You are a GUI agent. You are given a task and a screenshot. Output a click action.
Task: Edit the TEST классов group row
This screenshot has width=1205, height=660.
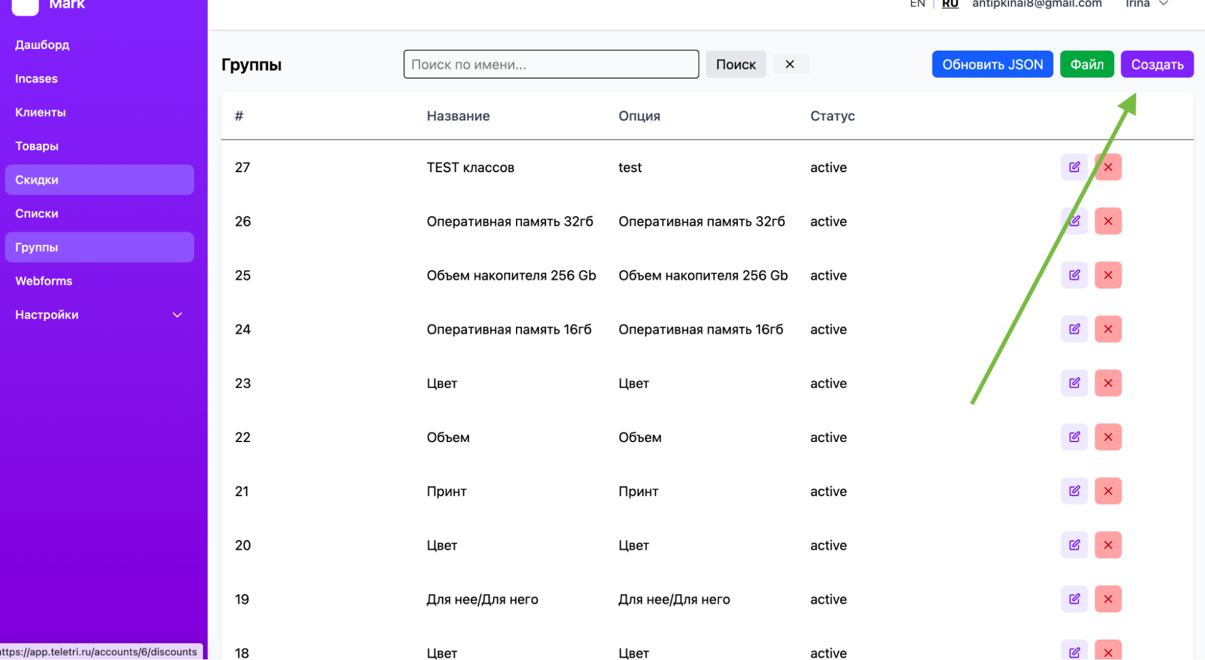pos(1074,167)
